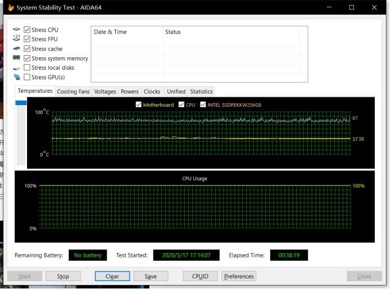Click the AIDA64 flame icon in title bar

[x=11, y=7]
